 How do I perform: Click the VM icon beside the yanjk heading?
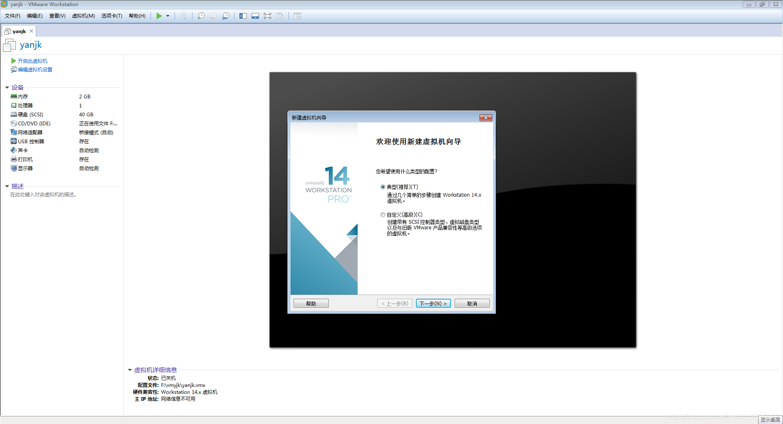(x=9, y=45)
